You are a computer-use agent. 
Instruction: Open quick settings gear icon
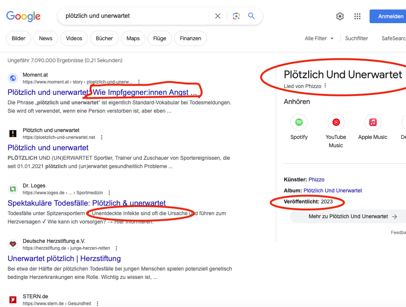coord(340,16)
